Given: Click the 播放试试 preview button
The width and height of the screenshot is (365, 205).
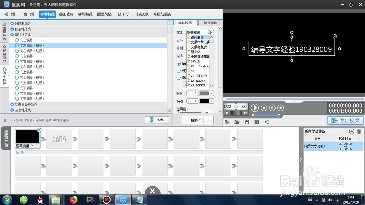Looking at the screenshot, I should (x=197, y=120).
